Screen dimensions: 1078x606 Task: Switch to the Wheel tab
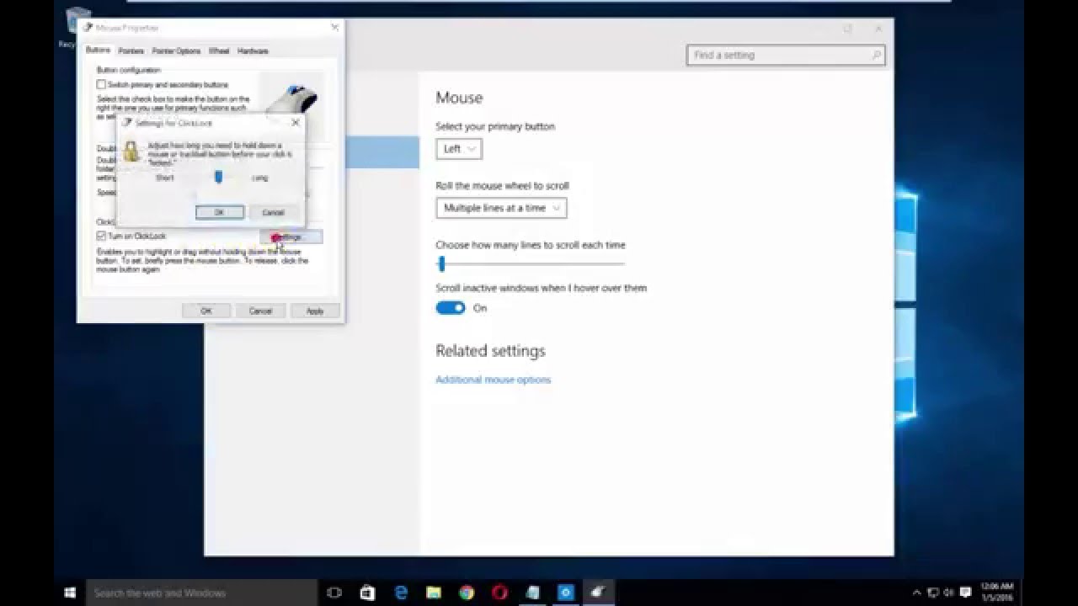(219, 51)
